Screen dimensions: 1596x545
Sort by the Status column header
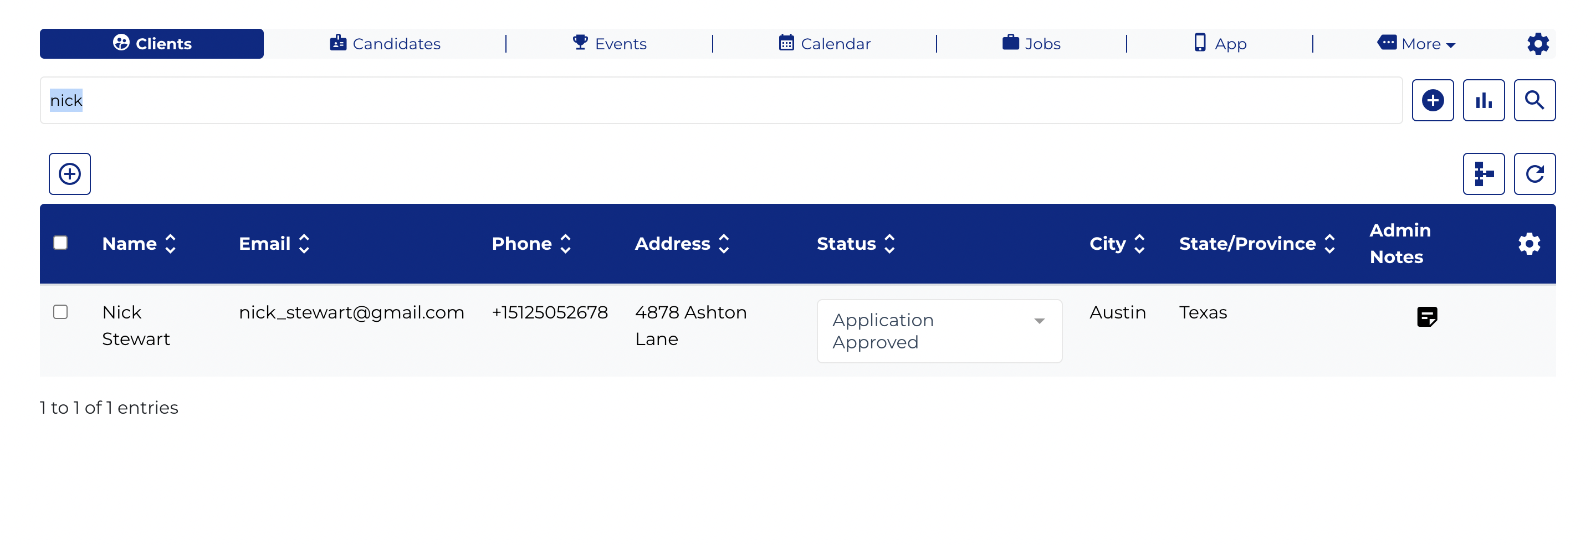click(856, 244)
